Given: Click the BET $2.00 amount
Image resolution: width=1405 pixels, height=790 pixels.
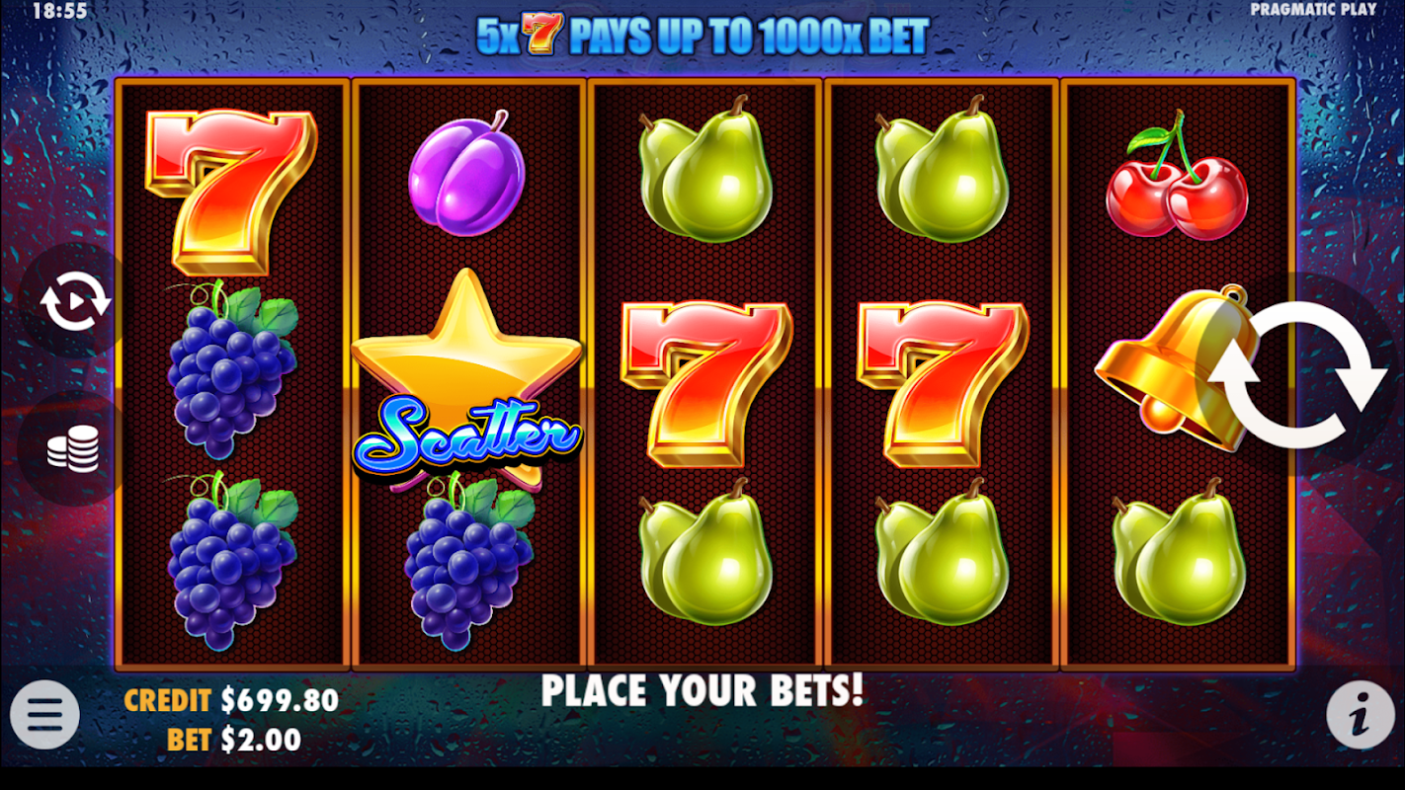Looking at the screenshot, I should coord(234,739).
